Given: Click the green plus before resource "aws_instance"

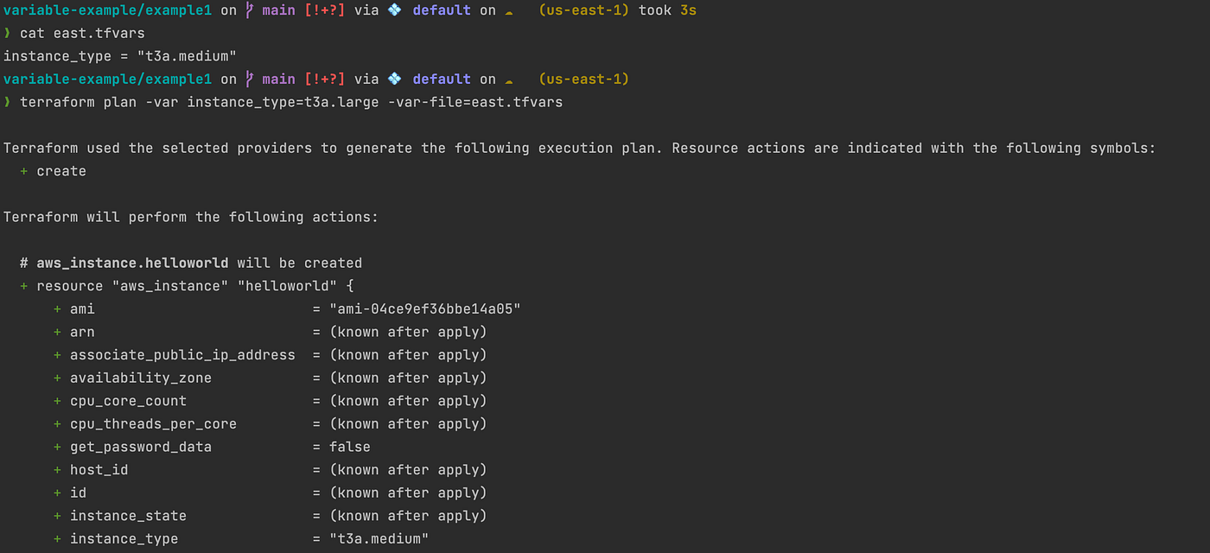Looking at the screenshot, I should point(24,286).
